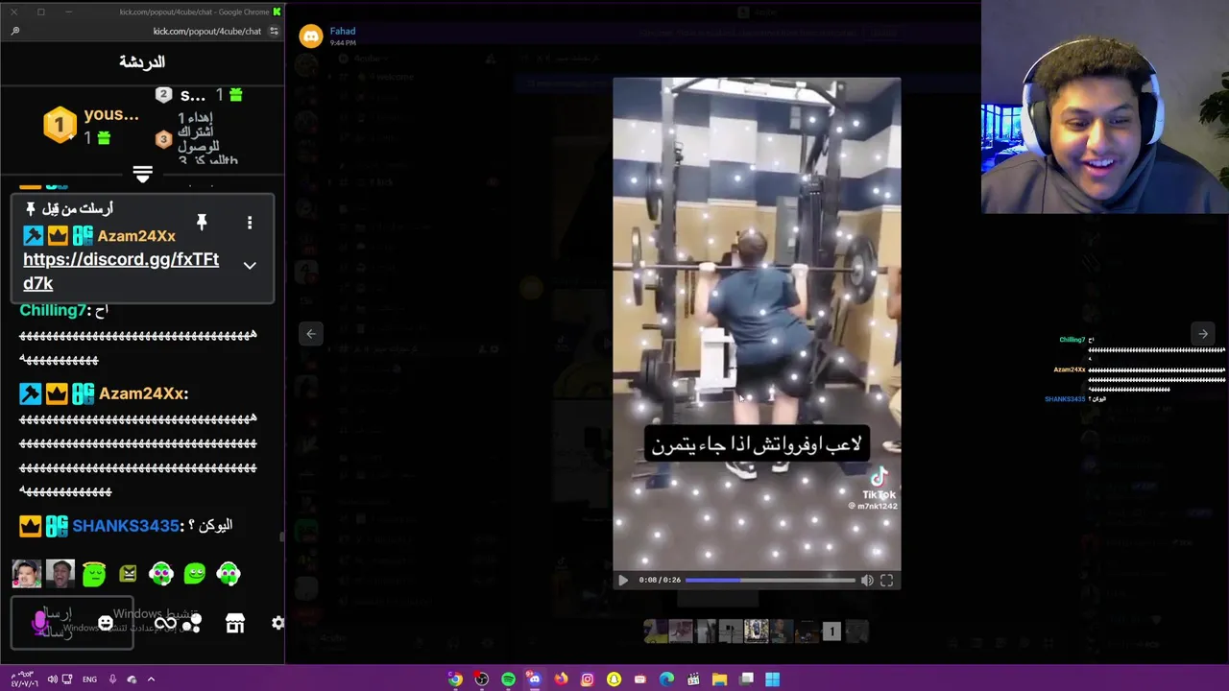Open Fahad's Discord profile name
This screenshot has height=691, width=1229.
point(343,31)
